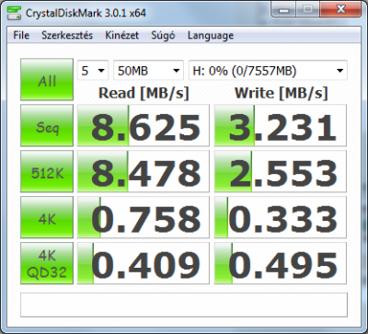Open the test count dropdown showing 5
The image size is (368, 334).
[x=93, y=71]
